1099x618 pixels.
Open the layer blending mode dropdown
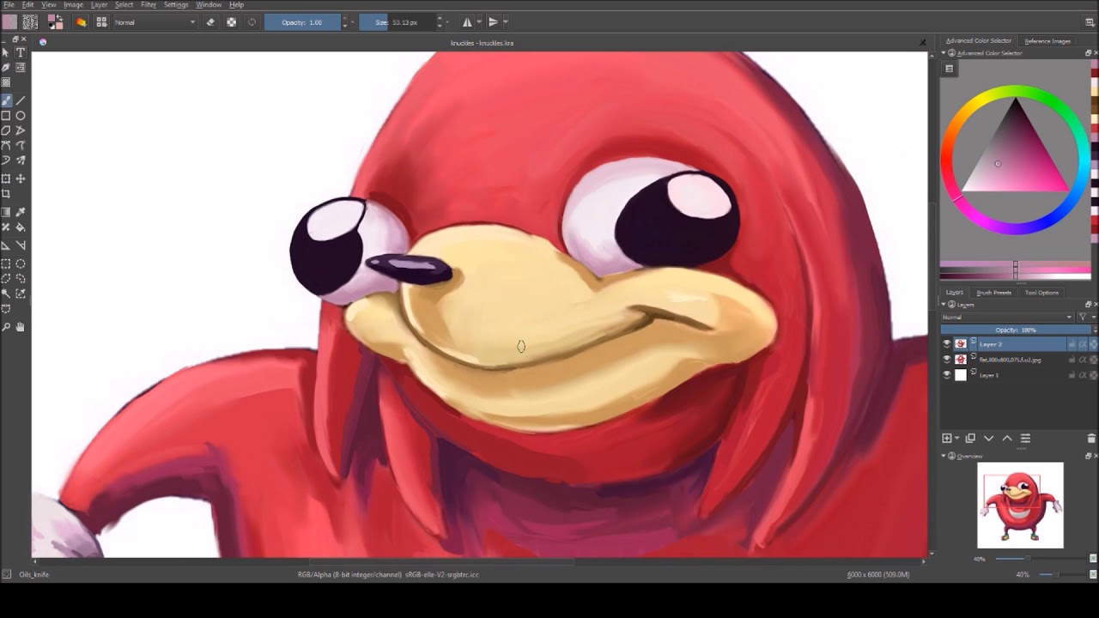[1007, 318]
